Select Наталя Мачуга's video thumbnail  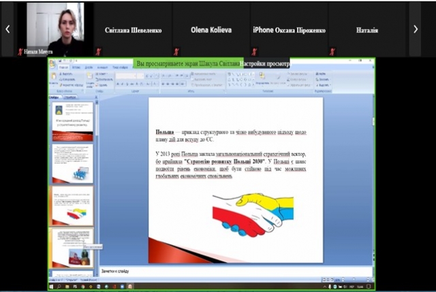tap(55, 29)
